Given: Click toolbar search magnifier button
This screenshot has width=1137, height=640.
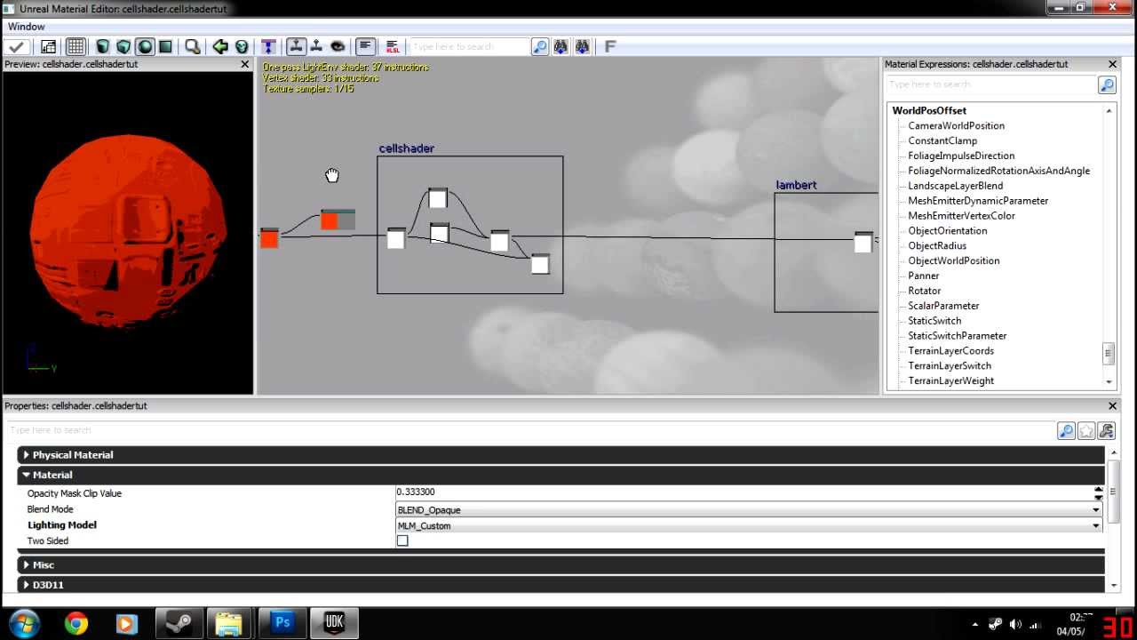Looking at the screenshot, I should [x=540, y=46].
